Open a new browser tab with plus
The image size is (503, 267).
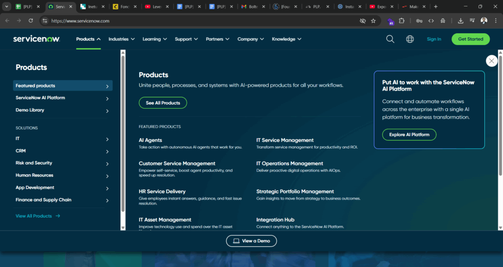[436, 6]
